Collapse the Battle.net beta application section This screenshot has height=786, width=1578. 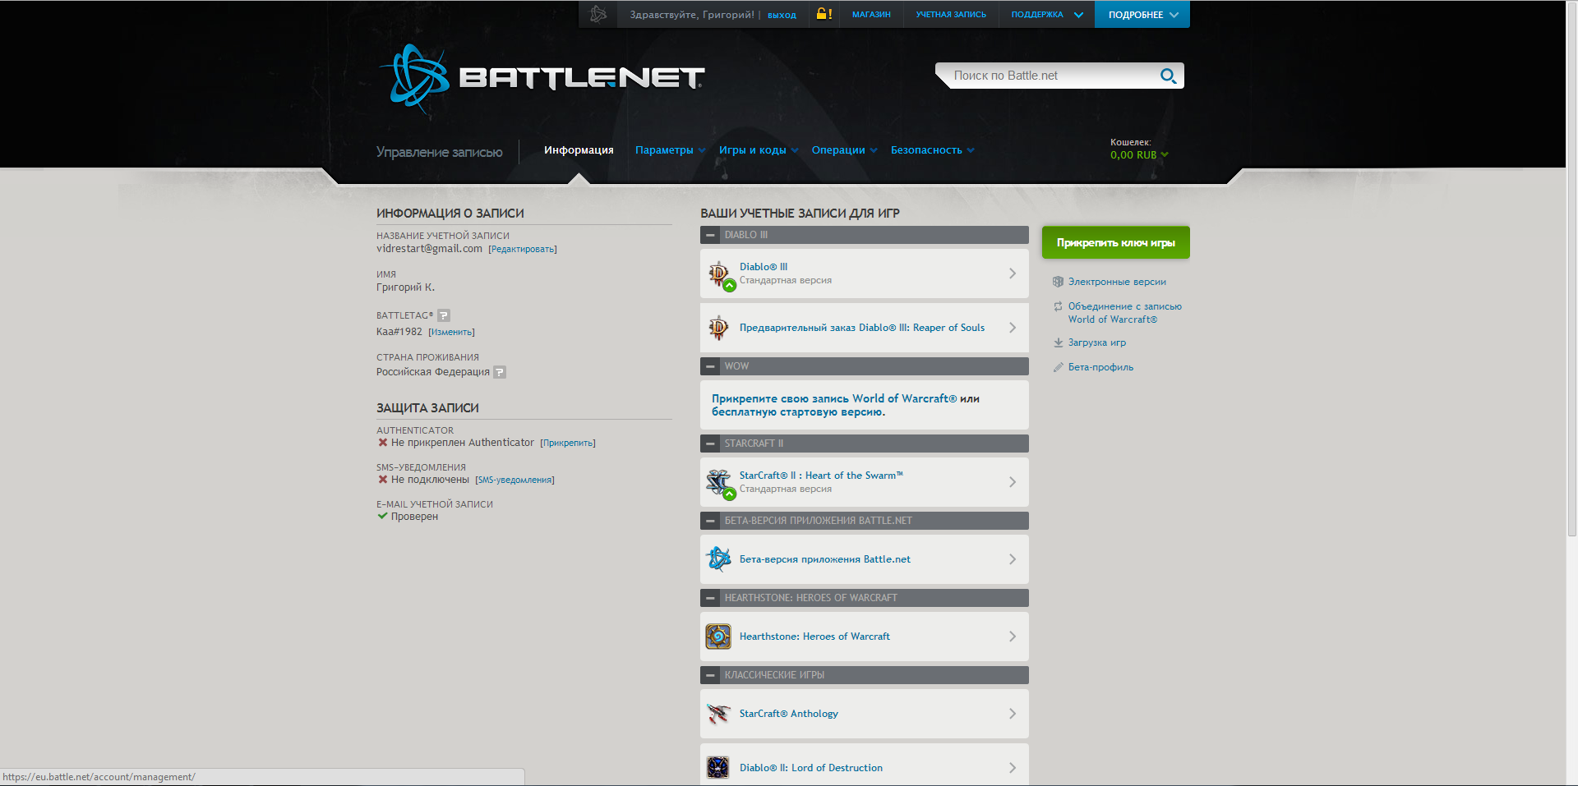coord(711,521)
